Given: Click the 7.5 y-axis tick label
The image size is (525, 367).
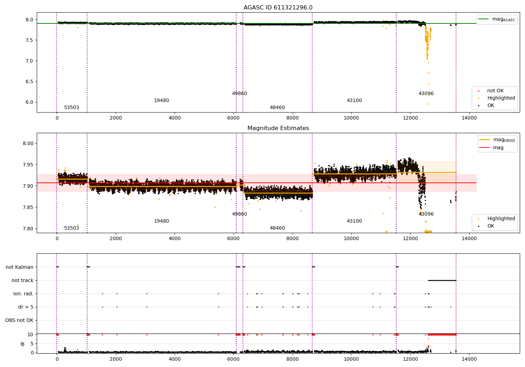Looking at the screenshot, I should 29,40.
